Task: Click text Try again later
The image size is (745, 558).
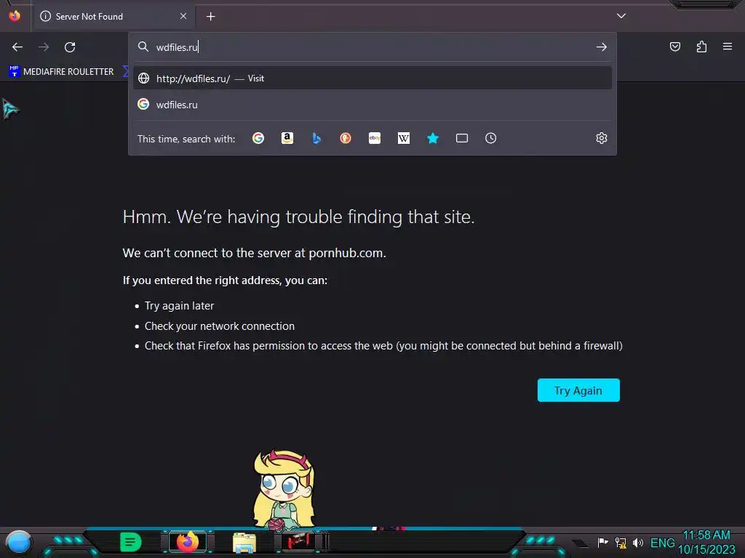Action: [179, 306]
